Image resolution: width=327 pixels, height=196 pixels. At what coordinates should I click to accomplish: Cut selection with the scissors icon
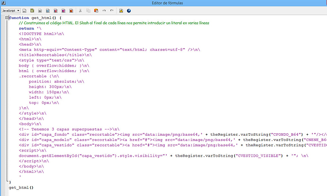tap(80, 10)
